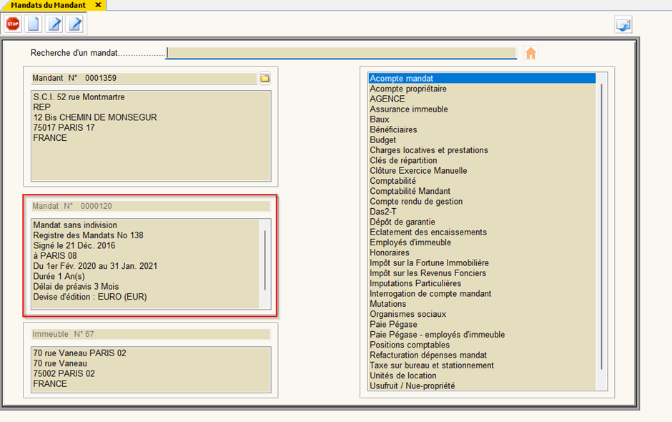Open Unités de location entry
Screen dimensions: 672x422
[x=402, y=376]
